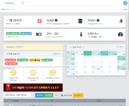Image resolution: width=129 pixels, height=106 pixels.
Task: Select the yellow 2/ supercharger tag
Action: pyautogui.click(x=35, y=60)
